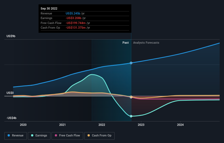The height and width of the screenshot is (143, 224).
Task: Click the Cash From Op label in tooltip
Action: pos(50,28)
